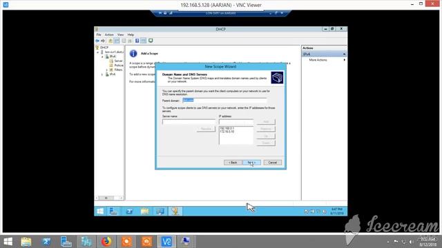Toggle the Show/Hide Action Pane toolbar icon
This screenshot has width=442, height=248.
[143, 41]
